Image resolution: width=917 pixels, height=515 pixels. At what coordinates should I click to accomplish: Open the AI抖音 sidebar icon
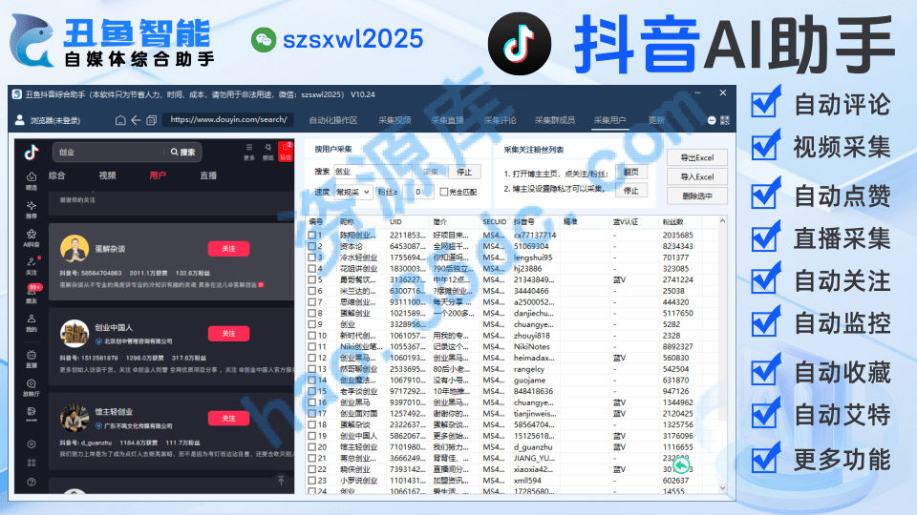(x=32, y=238)
